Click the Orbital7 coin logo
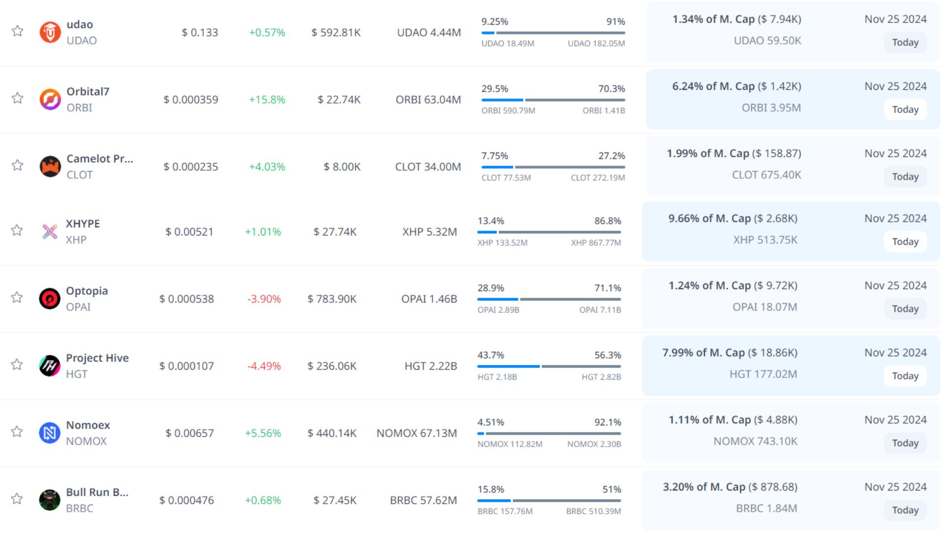The height and width of the screenshot is (533, 947). pyautogui.click(x=50, y=100)
